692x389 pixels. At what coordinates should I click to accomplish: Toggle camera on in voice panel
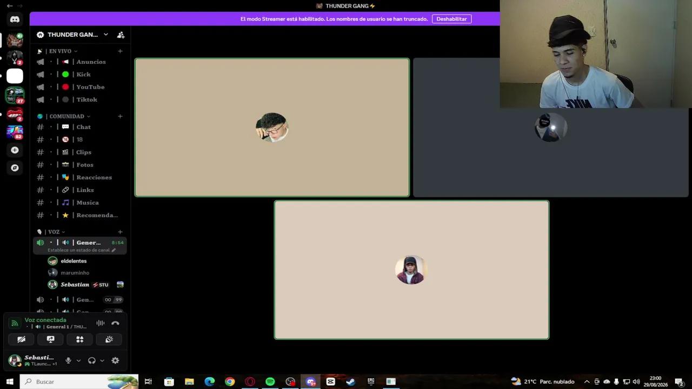pos(21,339)
